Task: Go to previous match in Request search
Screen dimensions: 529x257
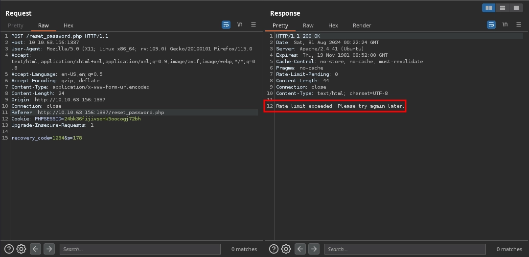Action: click(35, 249)
